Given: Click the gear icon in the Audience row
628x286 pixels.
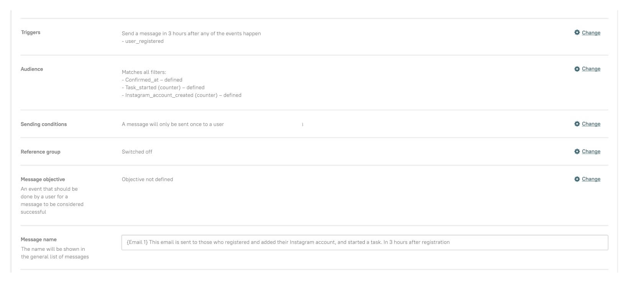Looking at the screenshot, I should [x=577, y=69].
